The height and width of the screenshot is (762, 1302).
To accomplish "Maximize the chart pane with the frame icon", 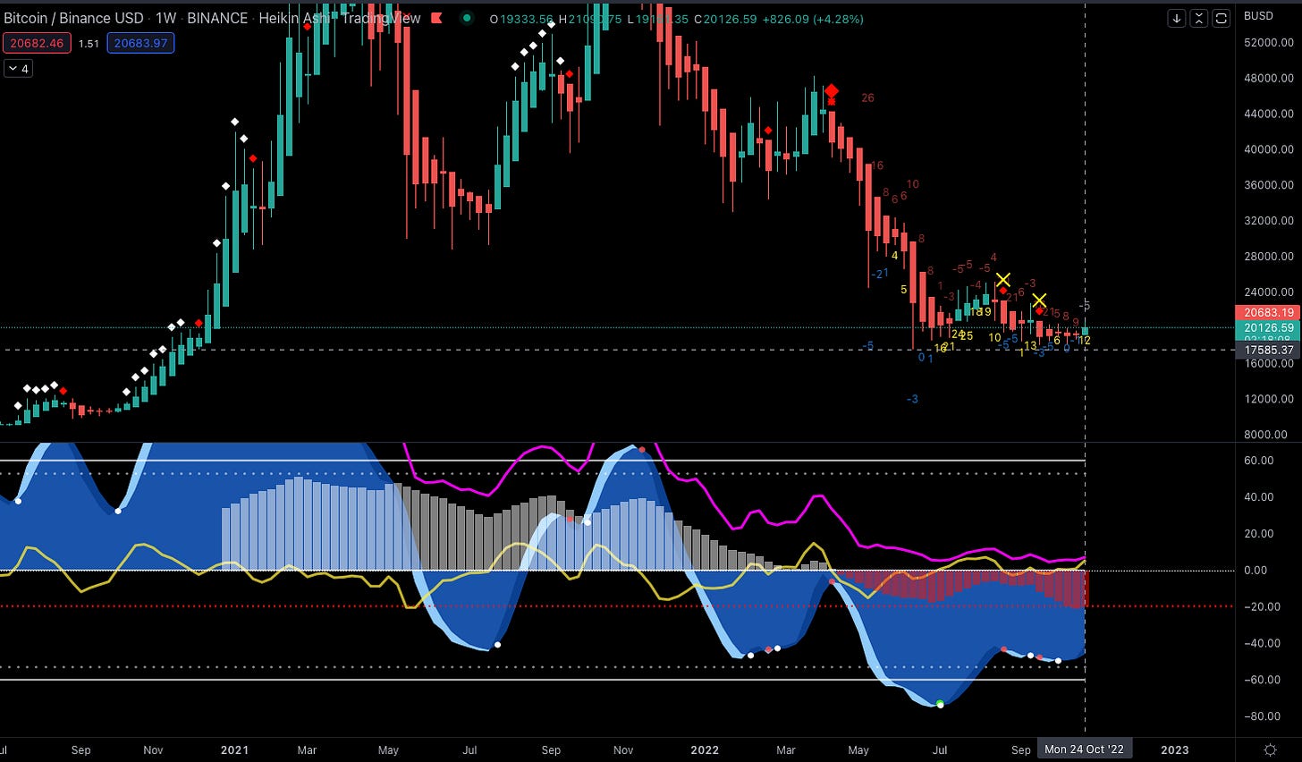I will click(x=1222, y=18).
